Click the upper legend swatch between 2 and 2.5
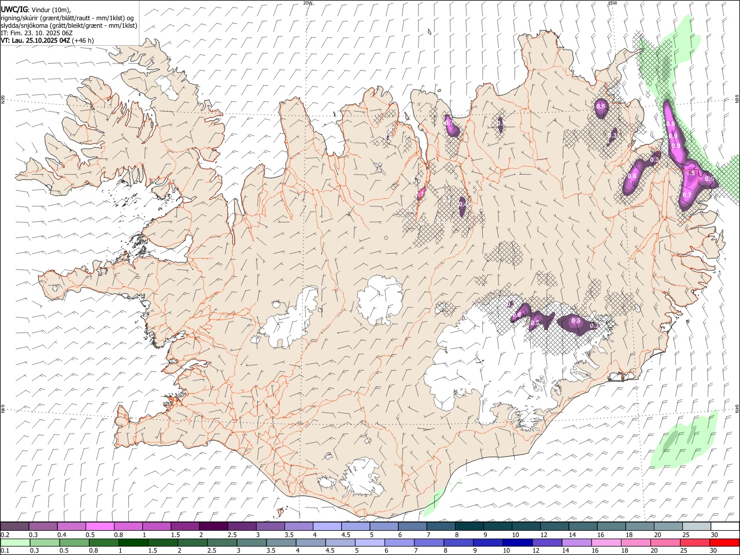This screenshot has width=740, height=555. 213,527
